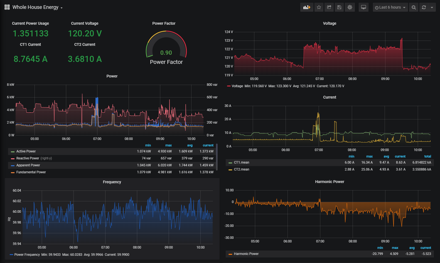Click the Add panel icon

click(306, 7)
